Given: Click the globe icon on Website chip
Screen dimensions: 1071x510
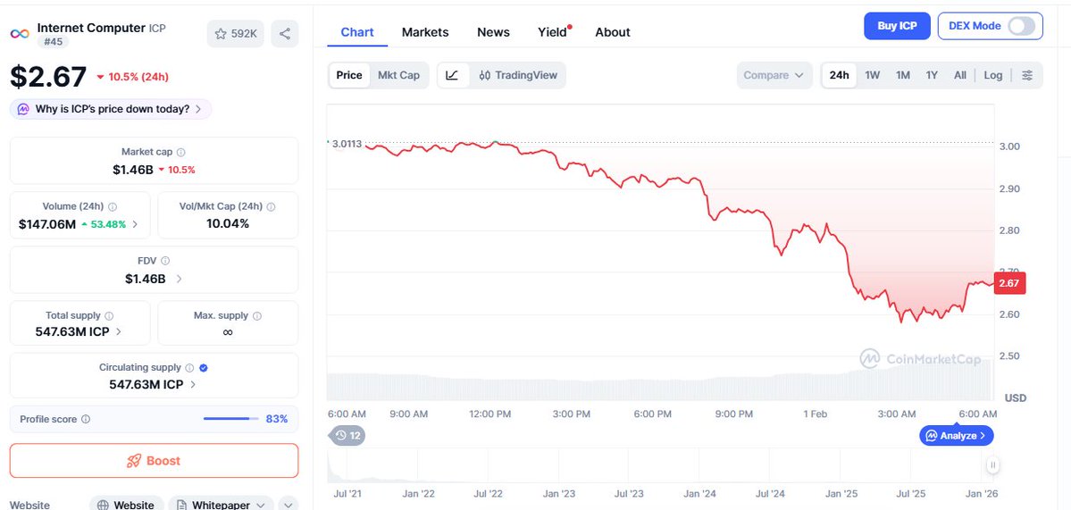Looking at the screenshot, I should coord(103,506).
